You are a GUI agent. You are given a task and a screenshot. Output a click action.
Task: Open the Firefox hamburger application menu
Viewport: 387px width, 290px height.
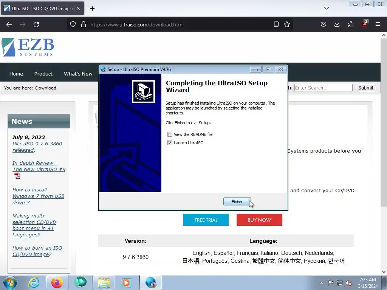tap(378, 24)
